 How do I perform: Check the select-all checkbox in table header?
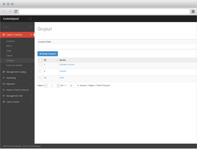(40, 60)
